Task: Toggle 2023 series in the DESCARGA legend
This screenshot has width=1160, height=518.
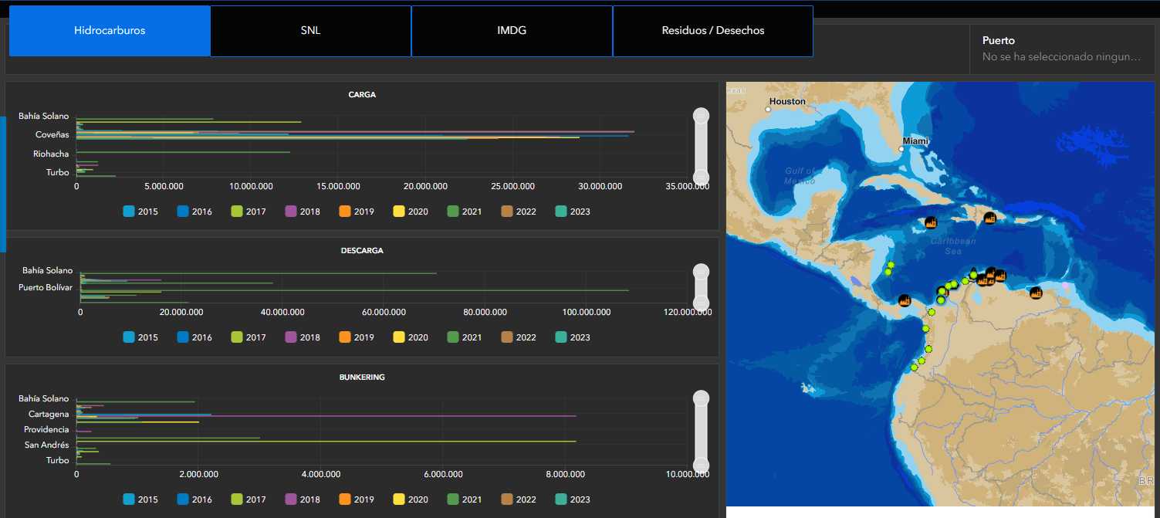Action: pyautogui.click(x=573, y=337)
